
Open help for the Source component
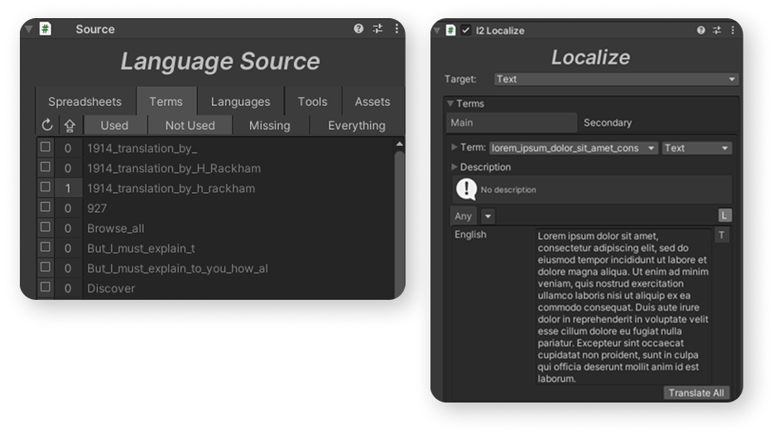pyautogui.click(x=358, y=29)
